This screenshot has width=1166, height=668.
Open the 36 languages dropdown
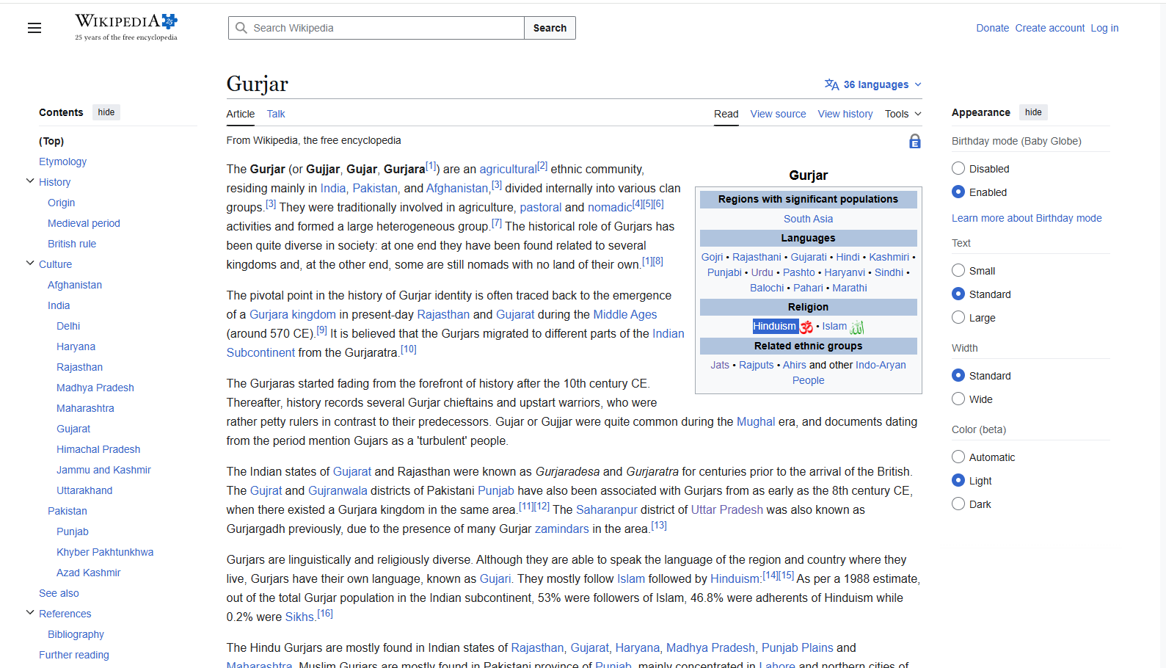point(873,84)
